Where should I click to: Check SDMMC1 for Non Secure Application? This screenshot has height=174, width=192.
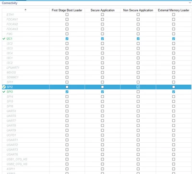[x=138, y=77]
